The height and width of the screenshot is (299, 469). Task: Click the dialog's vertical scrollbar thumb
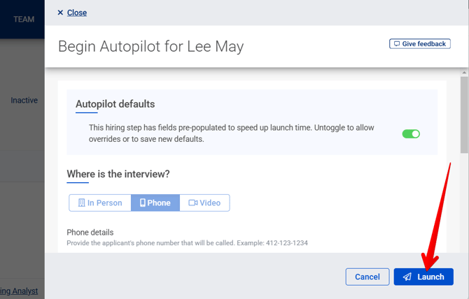464,112
